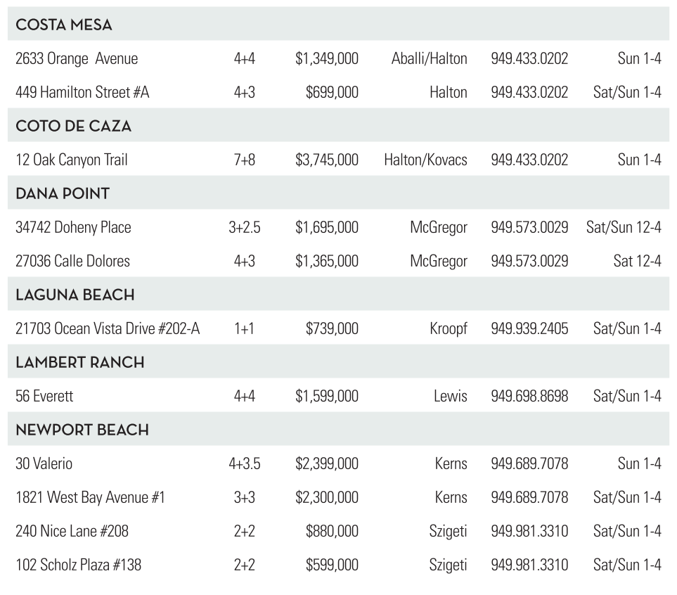Viewport: 677px width, 595px height.
Task: Open 21703 Ocean Vista Drive #202-A listing
Action: [x=108, y=329]
